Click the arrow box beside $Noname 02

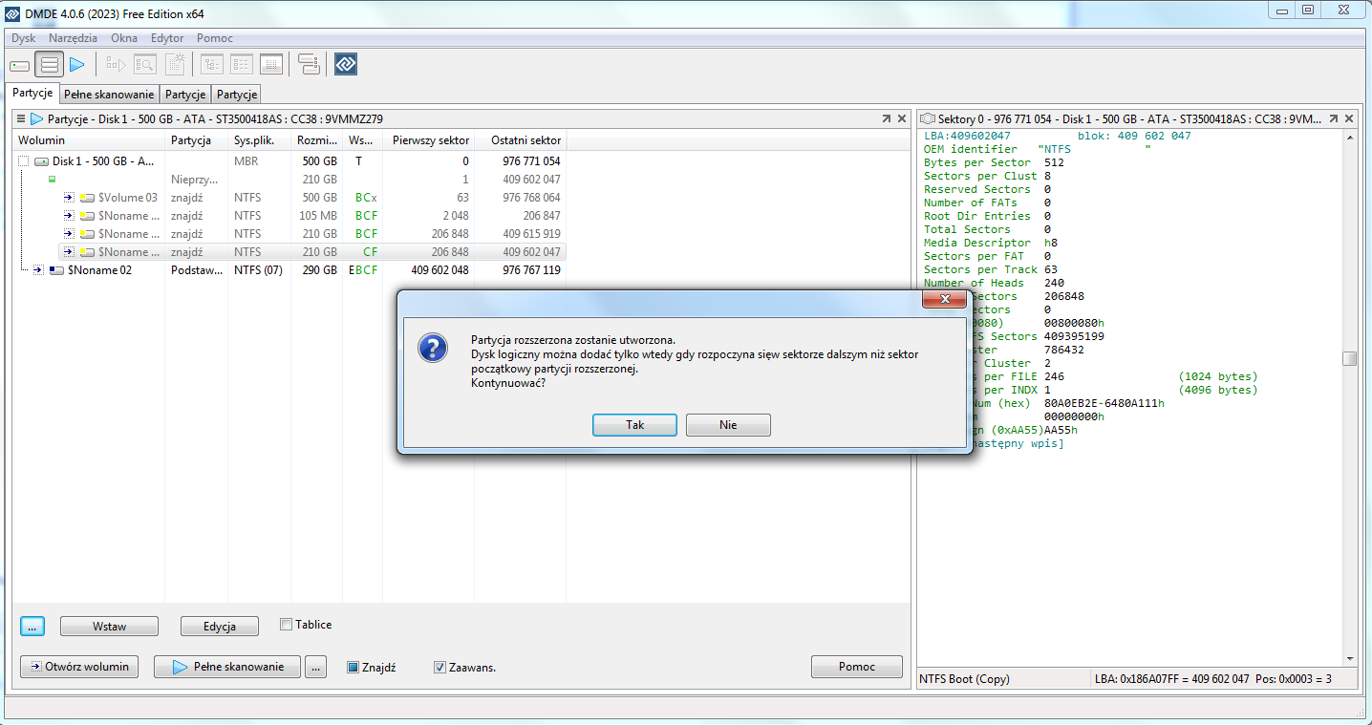tap(38, 270)
